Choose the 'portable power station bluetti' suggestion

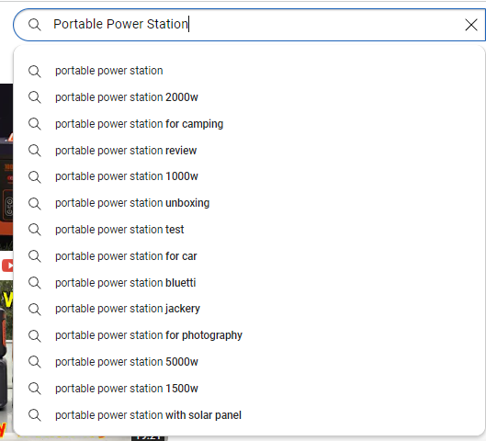(249, 283)
